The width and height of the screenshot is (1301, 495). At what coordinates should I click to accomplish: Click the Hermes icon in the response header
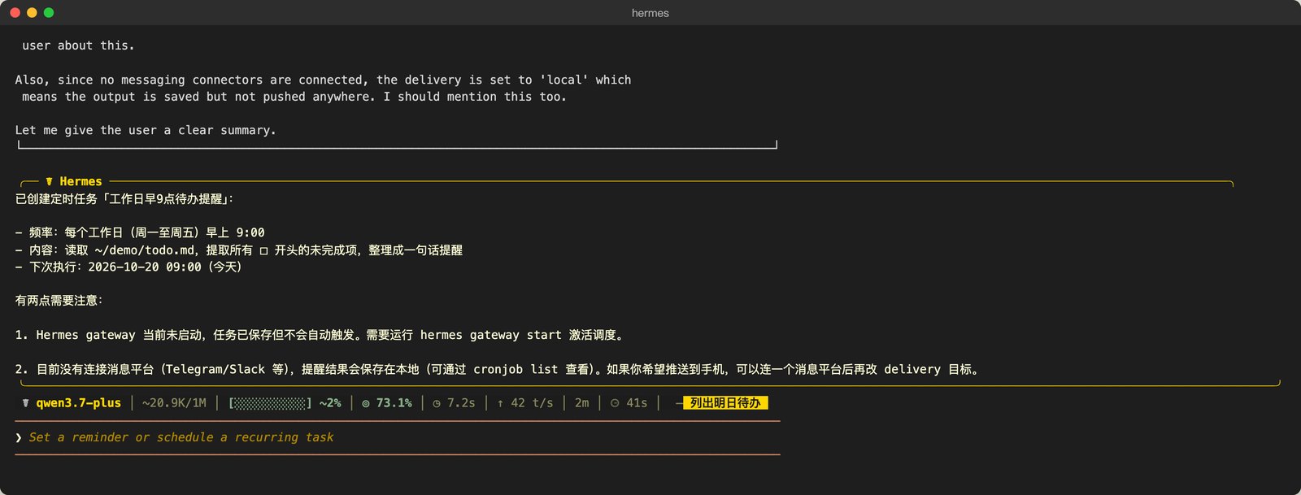pyautogui.click(x=50, y=181)
